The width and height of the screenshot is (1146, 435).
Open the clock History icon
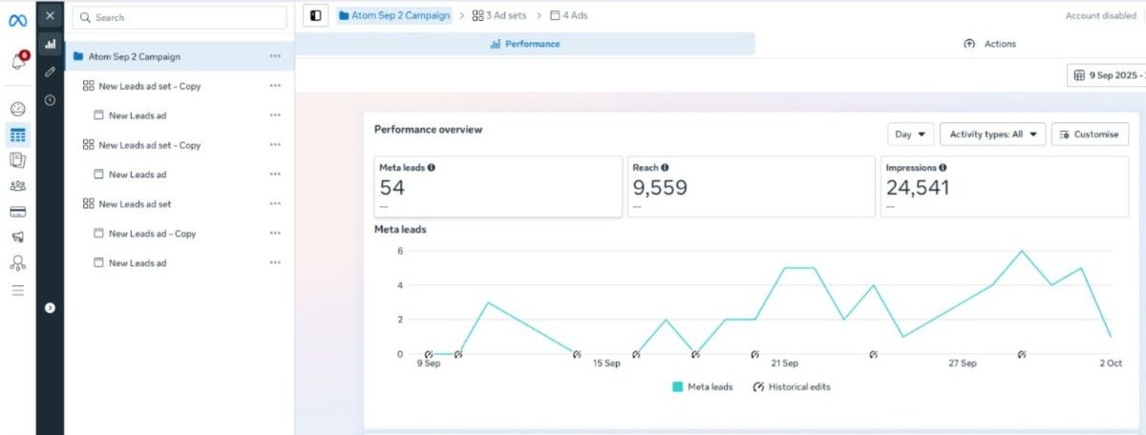(x=50, y=100)
